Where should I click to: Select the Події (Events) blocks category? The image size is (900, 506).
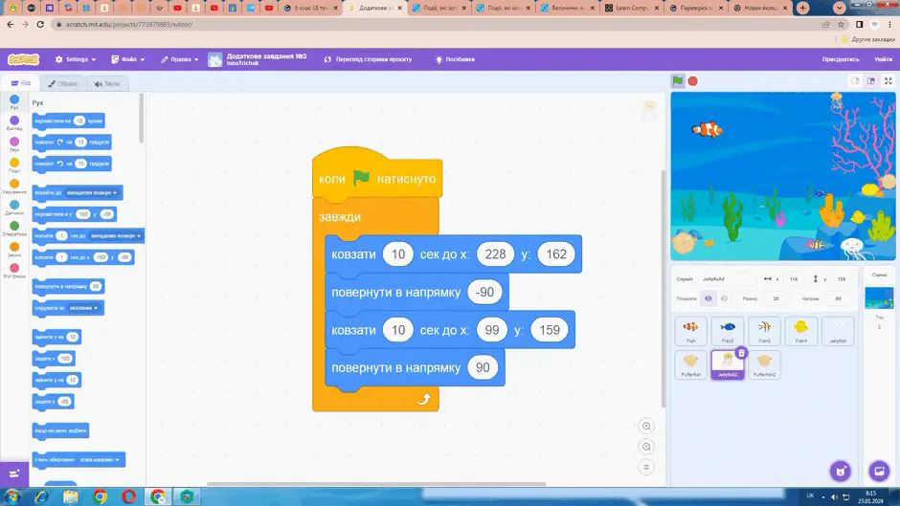14,165
